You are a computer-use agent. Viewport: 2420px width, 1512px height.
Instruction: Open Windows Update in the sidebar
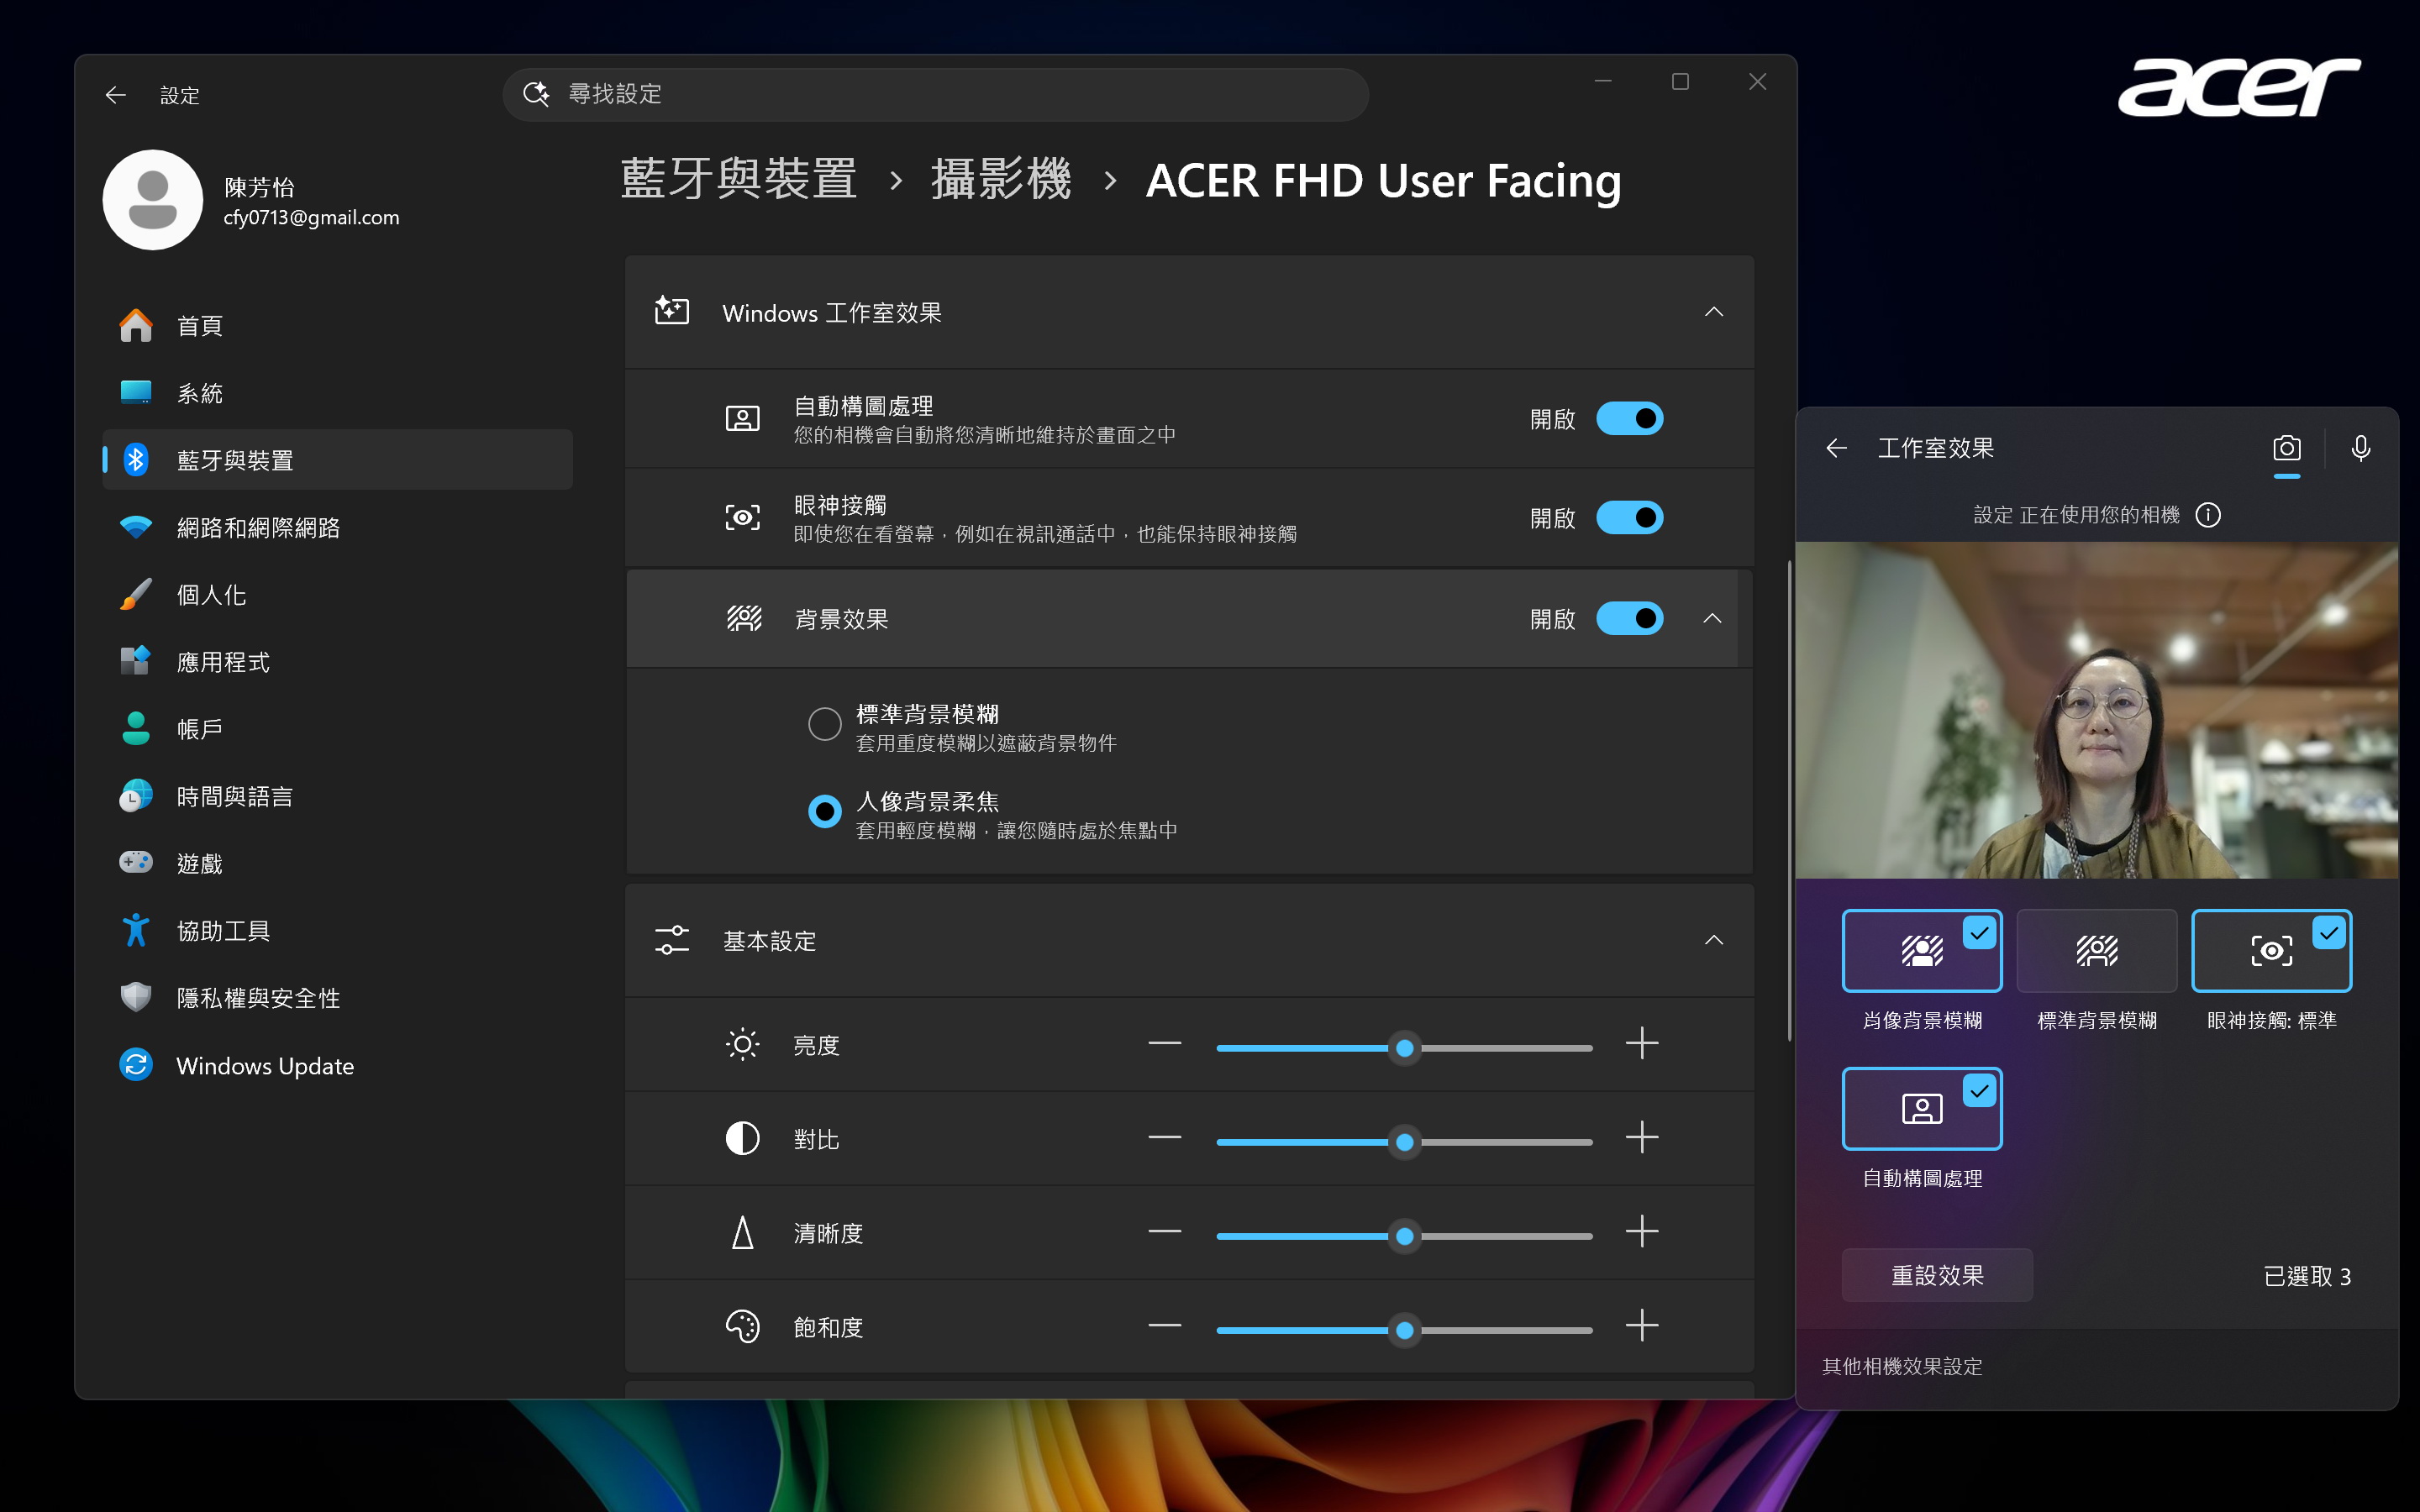pos(264,1066)
